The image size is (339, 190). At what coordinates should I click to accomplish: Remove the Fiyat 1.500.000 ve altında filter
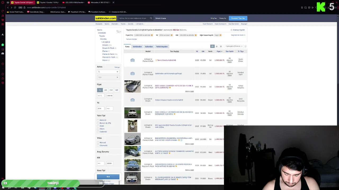coord(152,35)
